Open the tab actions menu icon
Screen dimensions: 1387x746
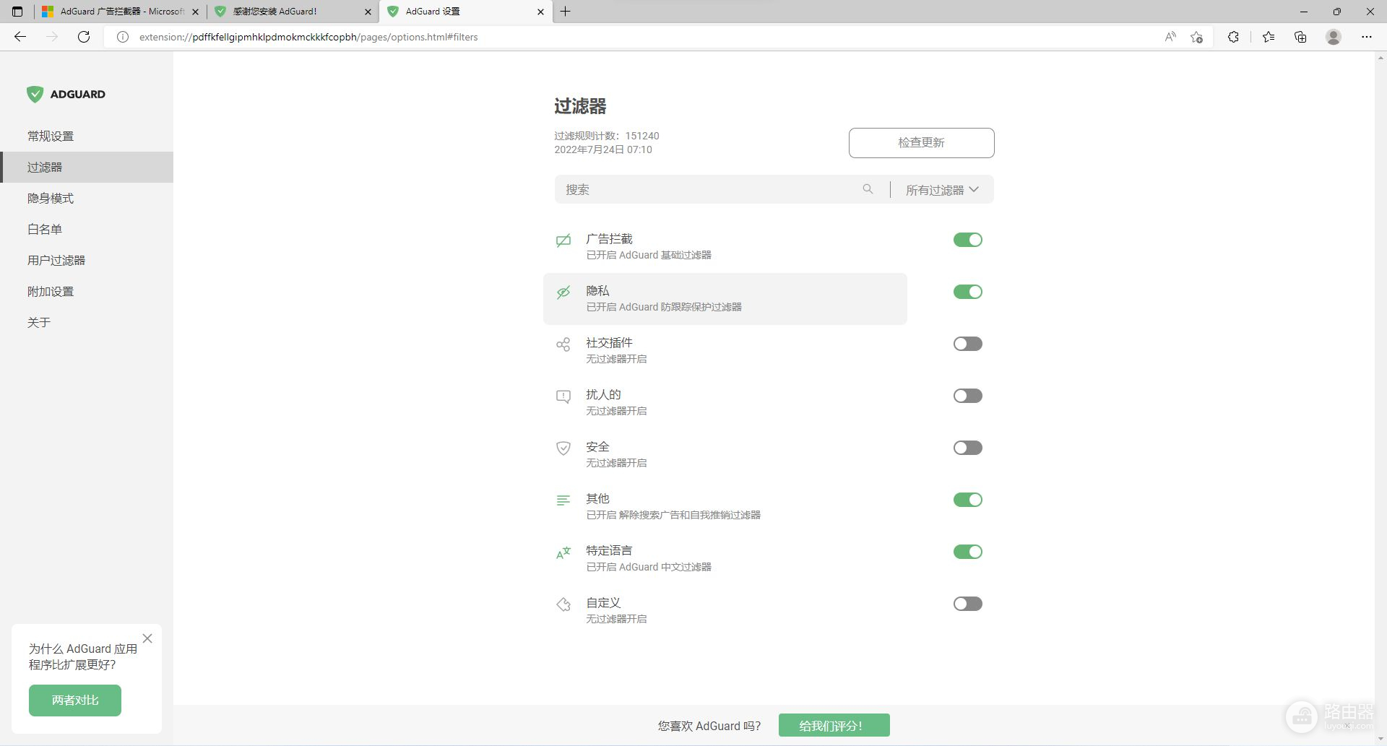click(17, 12)
